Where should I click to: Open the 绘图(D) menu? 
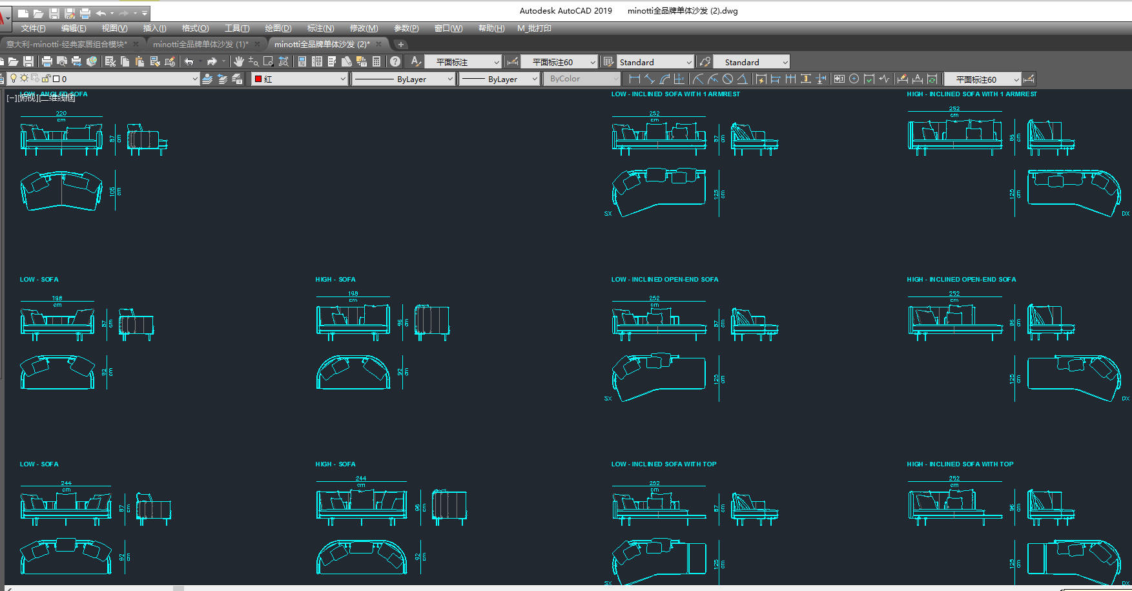click(x=278, y=28)
